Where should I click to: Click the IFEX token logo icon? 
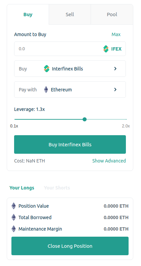[x=106, y=49]
